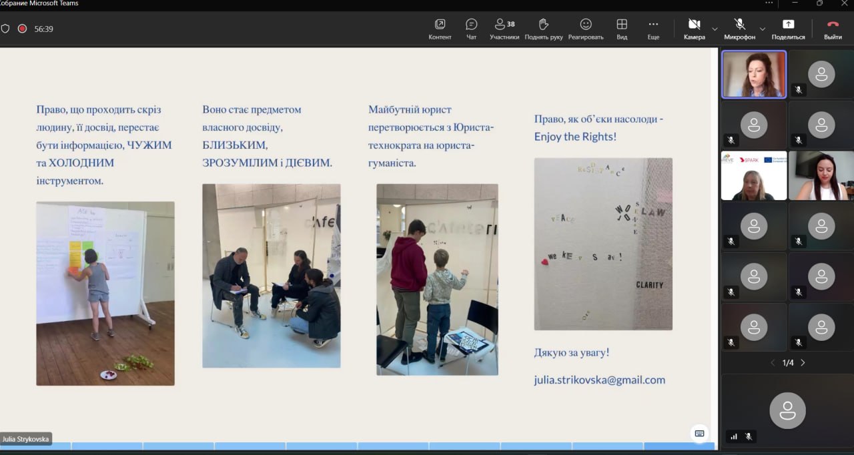The image size is (854, 455).
Task: Go to next participants page
Action: point(803,363)
